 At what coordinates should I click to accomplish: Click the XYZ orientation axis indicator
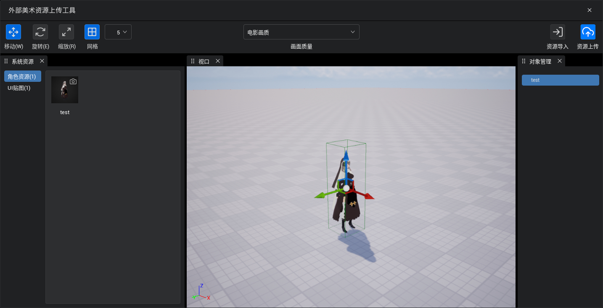pyautogui.click(x=201, y=292)
